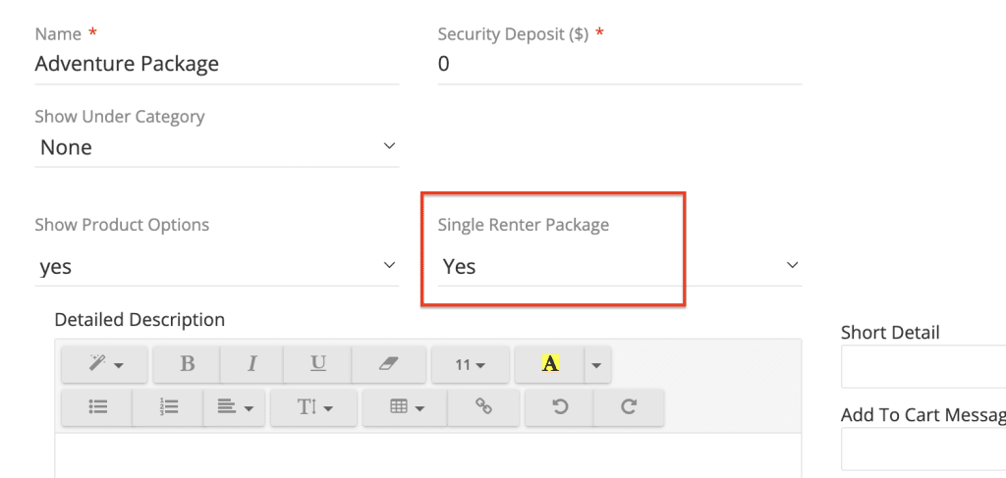
Task: Click the Bold formatting icon
Action: tap(187, 364)
